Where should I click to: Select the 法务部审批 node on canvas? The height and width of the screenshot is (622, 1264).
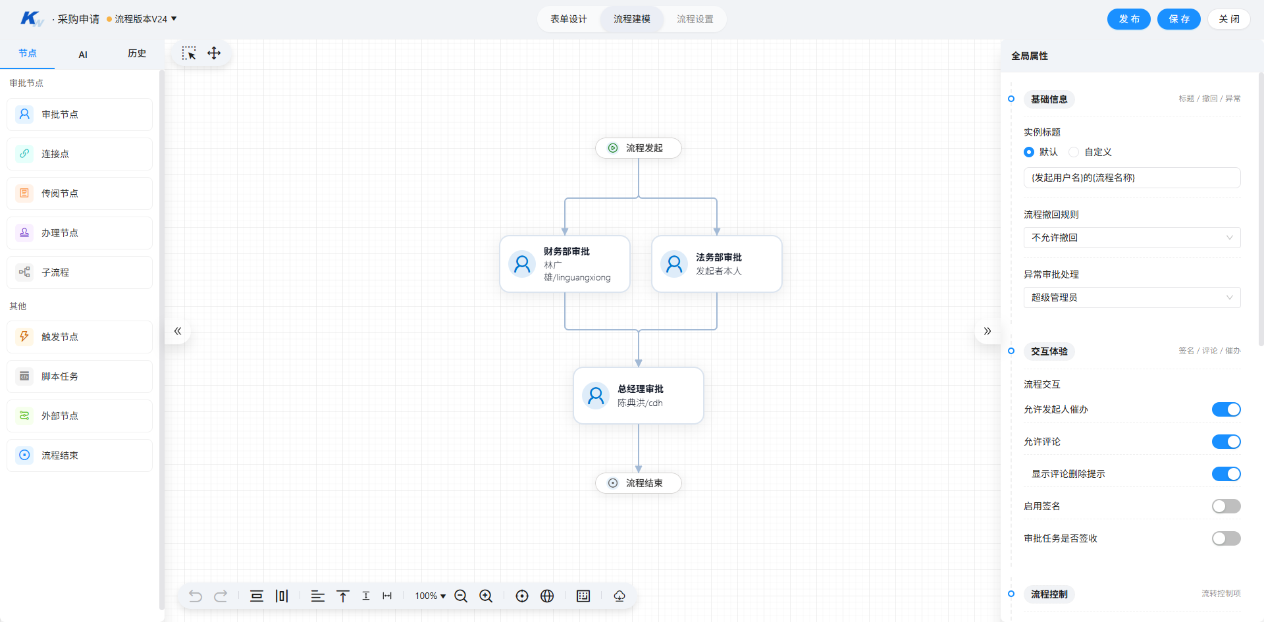717,264
